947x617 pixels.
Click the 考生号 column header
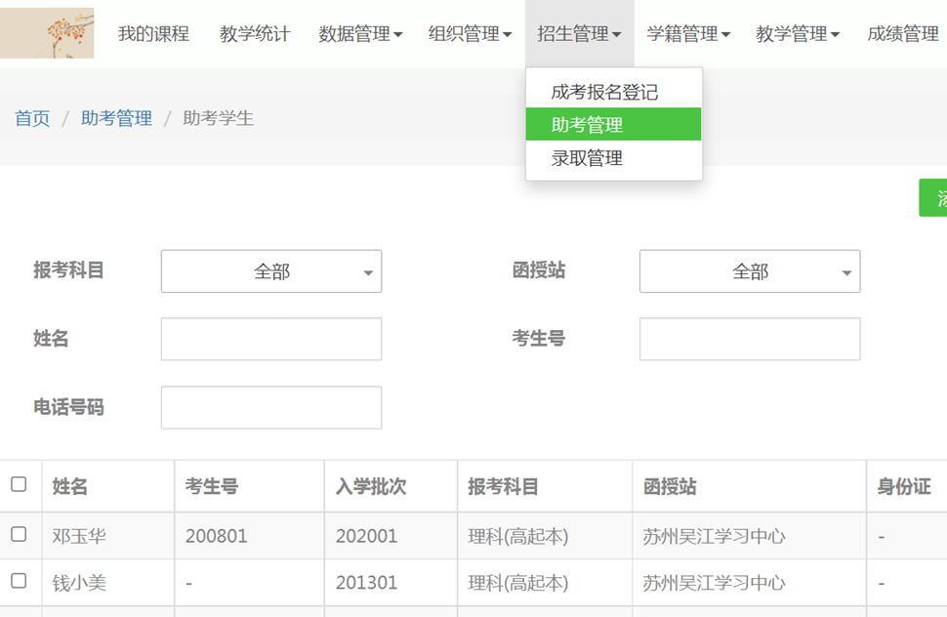pyautogui.click(x=212, y=486)
